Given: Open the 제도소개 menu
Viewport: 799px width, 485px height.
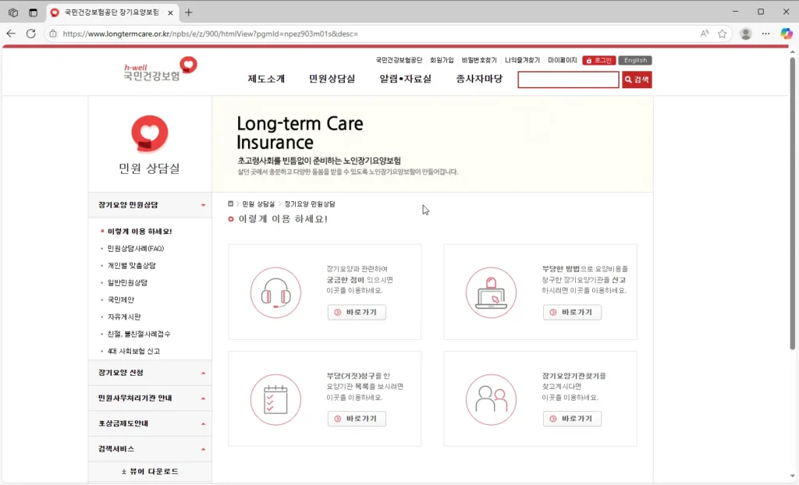Looking at the screenshot, I should click(266, 79).
